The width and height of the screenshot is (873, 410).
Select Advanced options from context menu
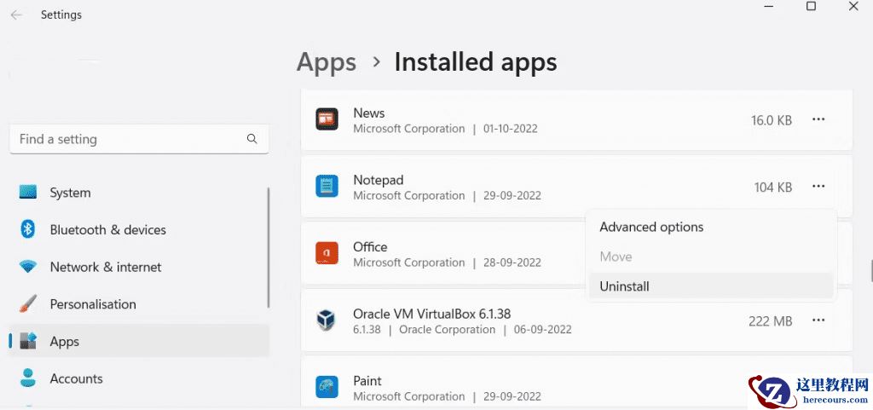pos(651,227)
